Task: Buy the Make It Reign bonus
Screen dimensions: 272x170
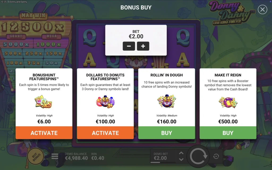Action: click(228, 133)
